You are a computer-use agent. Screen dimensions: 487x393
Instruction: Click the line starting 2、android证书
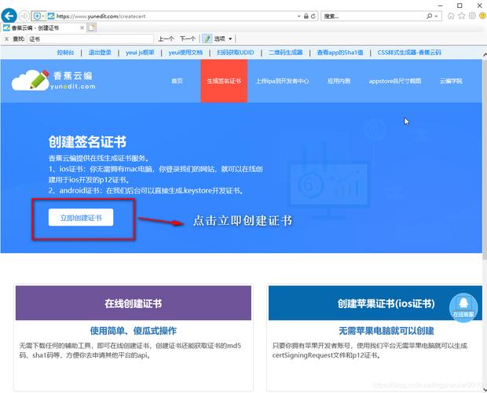tap(146, 190)
